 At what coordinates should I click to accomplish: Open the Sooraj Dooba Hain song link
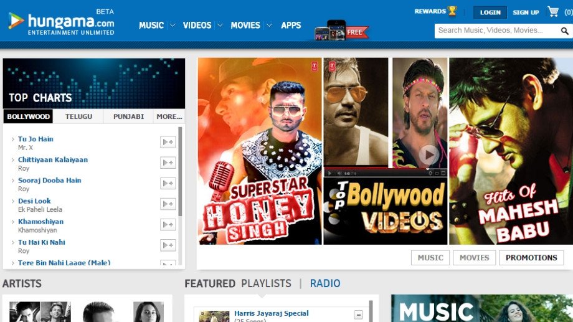point(50,180)
